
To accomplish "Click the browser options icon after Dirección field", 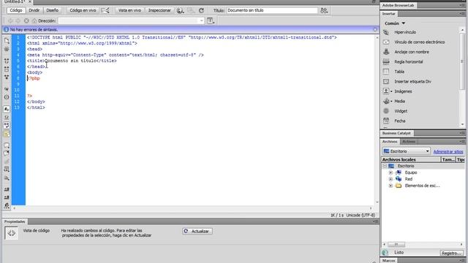I will (x=211, y=20).
